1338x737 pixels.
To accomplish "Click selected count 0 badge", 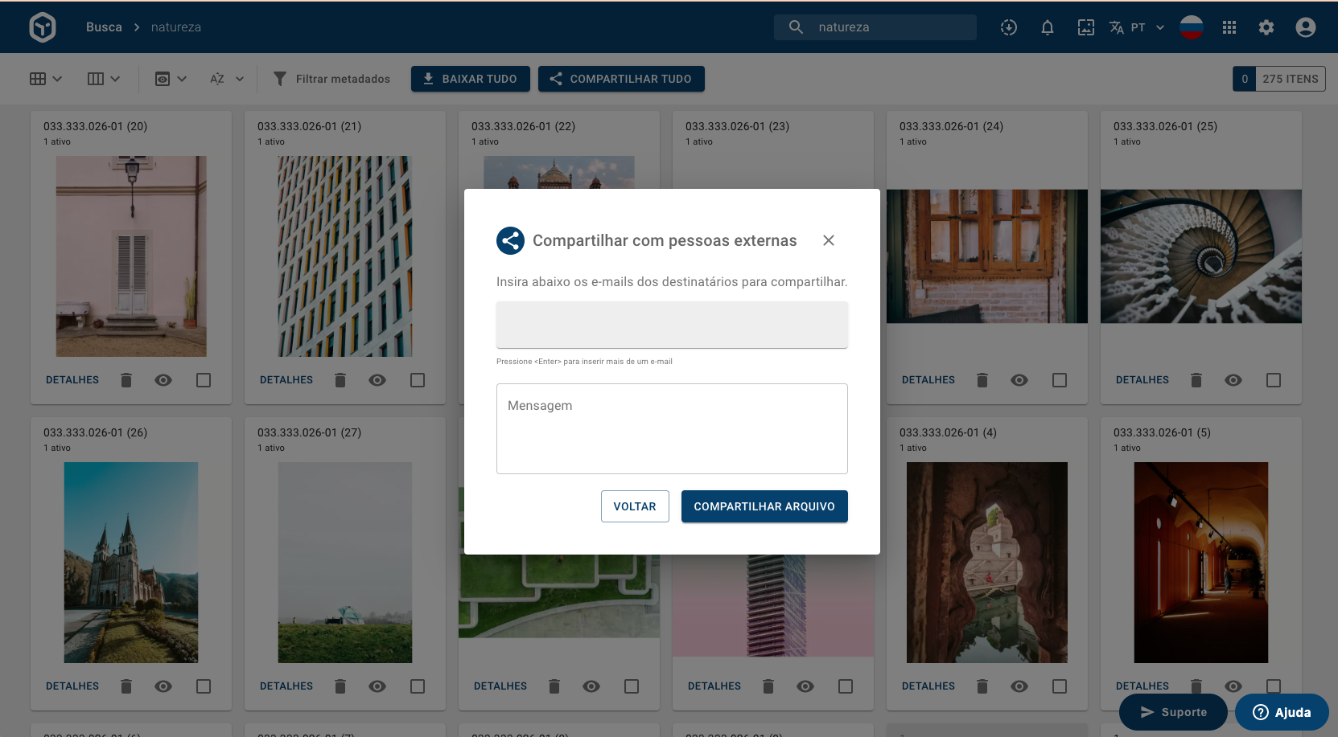I will (x=1245, y=79).
